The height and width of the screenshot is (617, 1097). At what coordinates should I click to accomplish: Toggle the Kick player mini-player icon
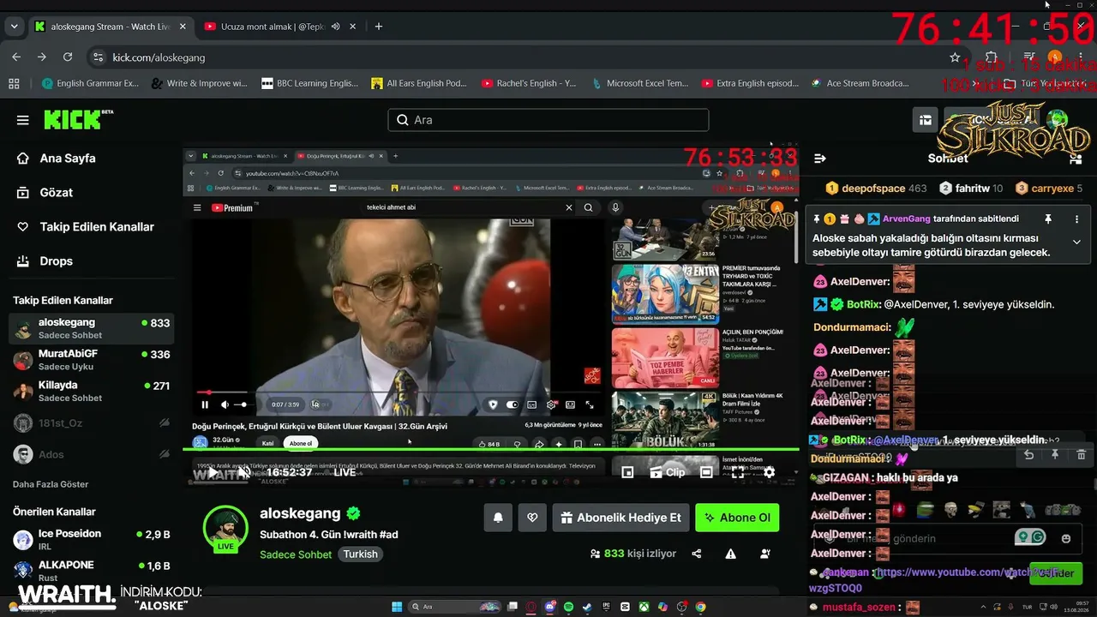(627, 472)
